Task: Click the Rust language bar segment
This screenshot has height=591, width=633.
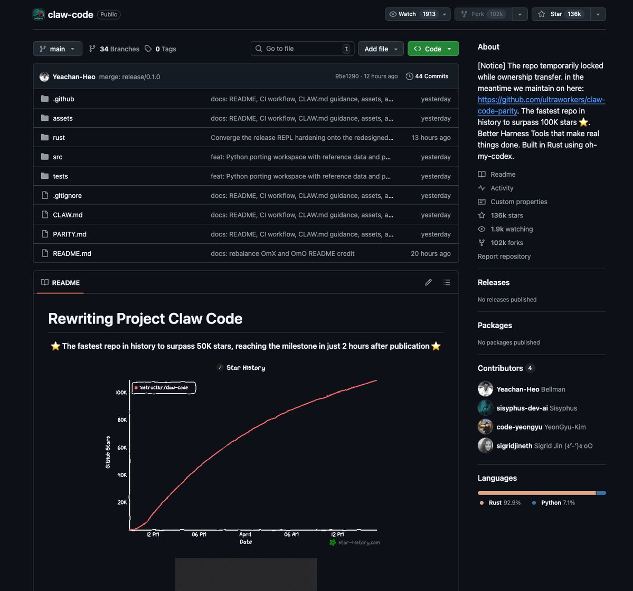Action: pyautogui.click(x=536, y=493)
